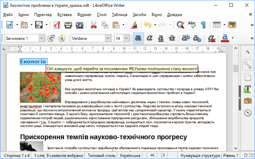This screenshot has height=159, width=255.
Task: Update the selected paragraph style
Action: pyautogui.click(x=51, y=38)
